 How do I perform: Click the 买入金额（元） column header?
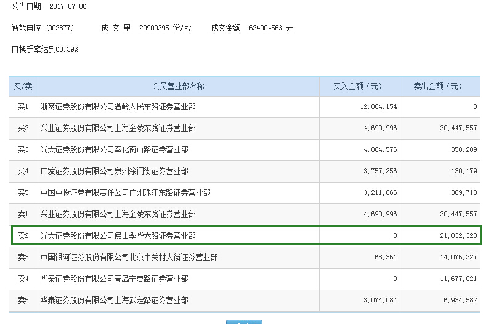pyautogui.click(x=359, y=86)
